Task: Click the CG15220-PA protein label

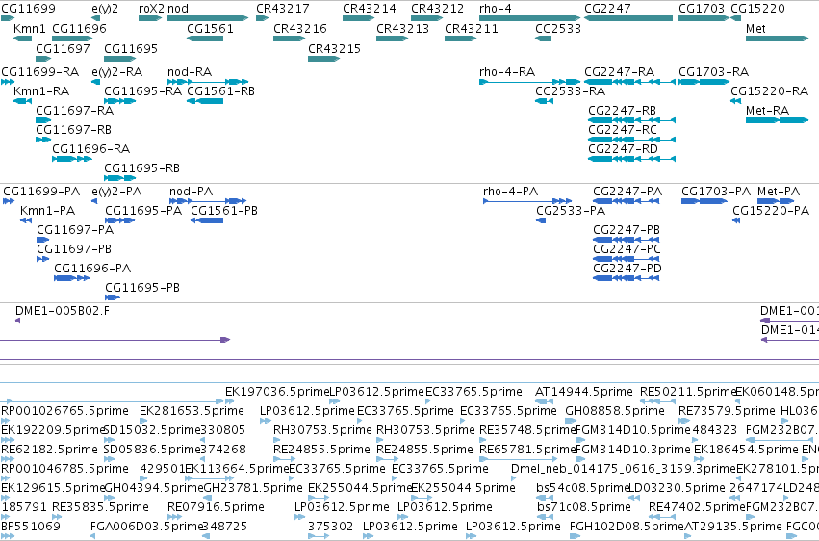Action: pos(771,211)
